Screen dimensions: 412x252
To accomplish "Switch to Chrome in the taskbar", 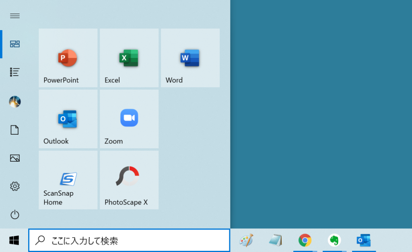I will 305,240.
